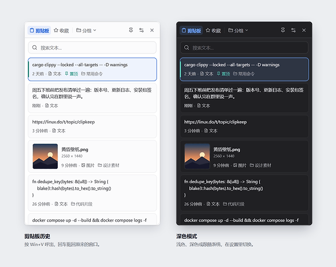Select linux.do URL entry in light window

(x=92, y=127)
